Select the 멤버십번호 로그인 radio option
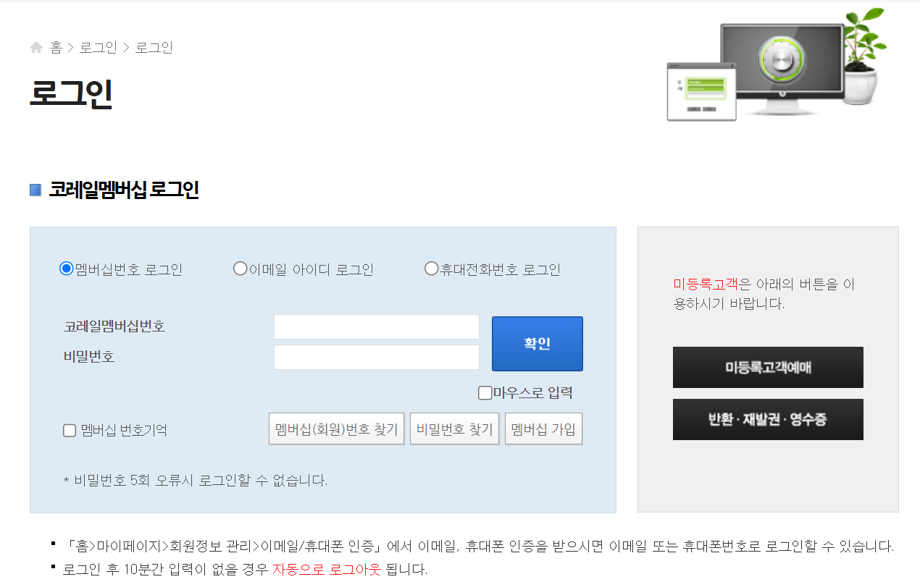The image size is (920, 582). pyautogui.click(x=65, y=268)
